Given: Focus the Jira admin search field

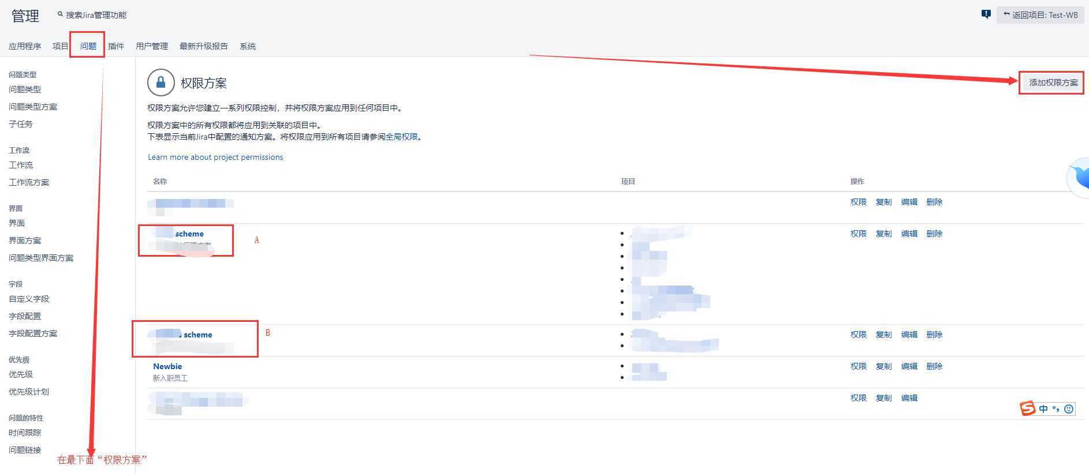Looking at the screenshot, I should coord(96,15).
